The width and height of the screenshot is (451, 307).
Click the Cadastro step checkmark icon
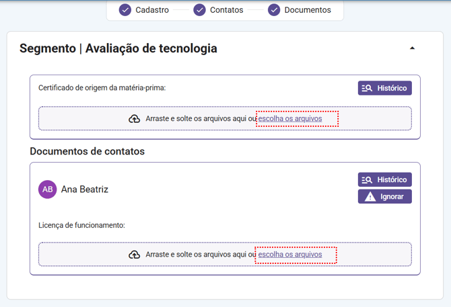pos(125,10)
